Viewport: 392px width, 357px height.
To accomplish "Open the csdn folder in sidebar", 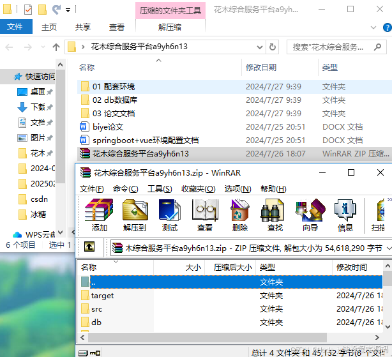I will click(33, 199).
